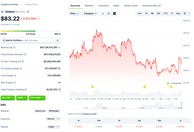Open the Similar Coins tab
The height and width of the screenshot is (132, 194).
[130, 6]
